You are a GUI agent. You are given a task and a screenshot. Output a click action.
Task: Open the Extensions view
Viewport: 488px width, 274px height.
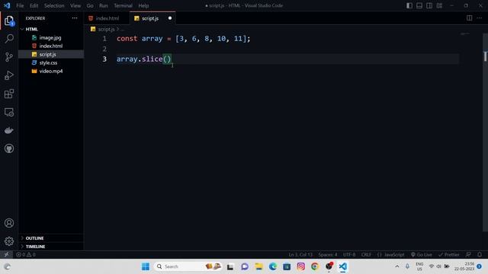[9, 94]
